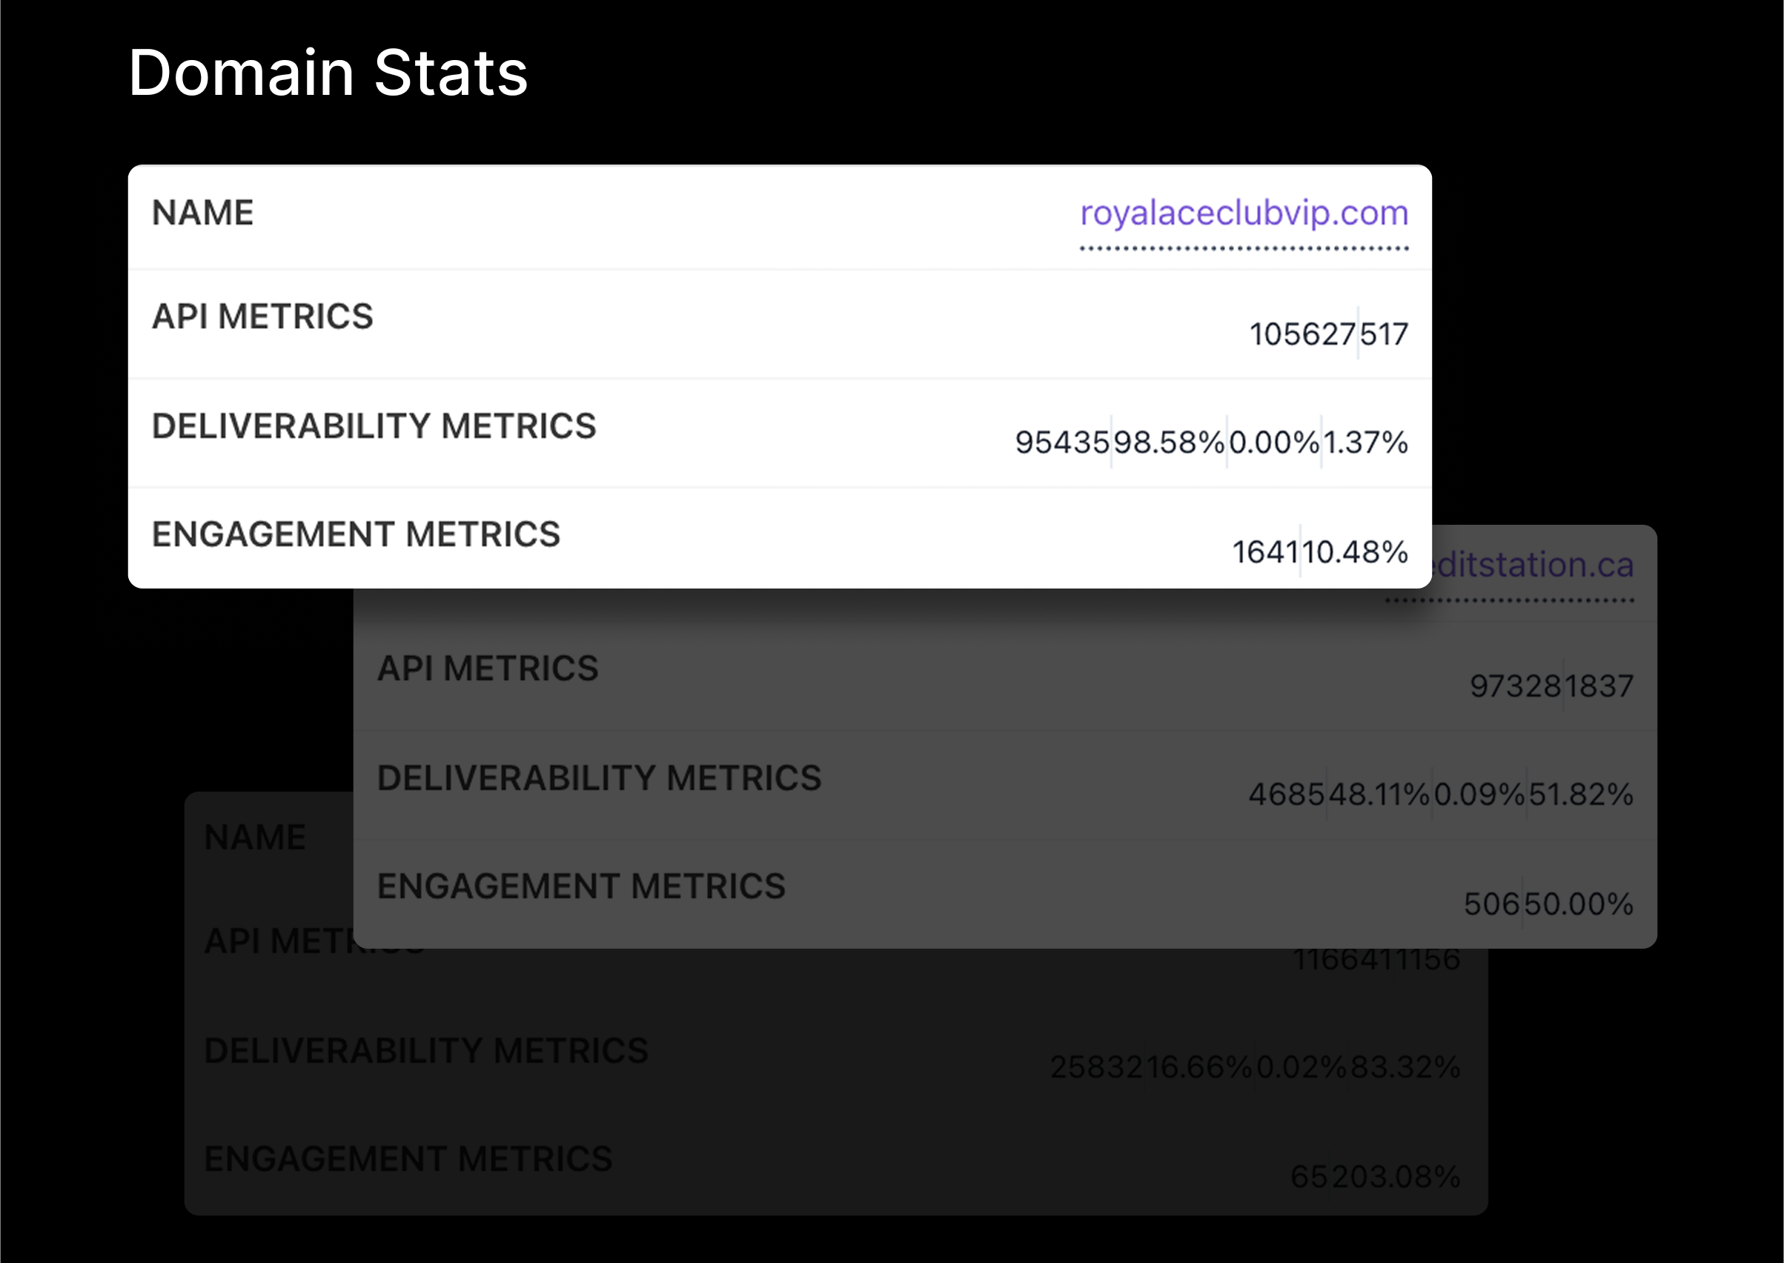Viewport: 1784px width, 1263px height.
Task: Click the 1.37% deliverability value
Action: [x=1365, y=442]
